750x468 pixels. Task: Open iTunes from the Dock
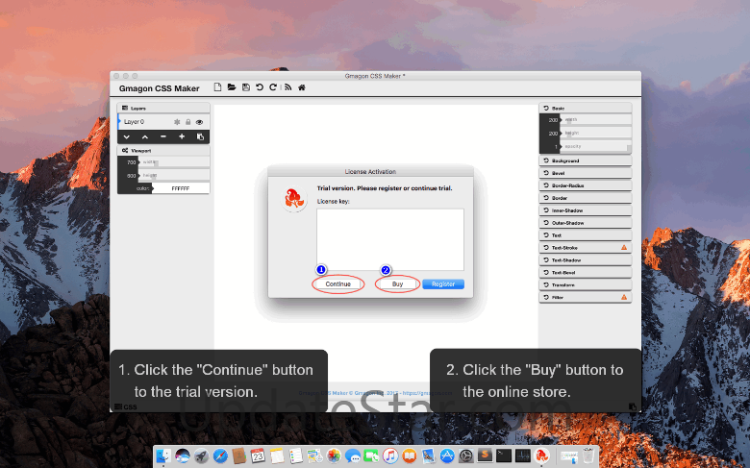pos(390,456)
